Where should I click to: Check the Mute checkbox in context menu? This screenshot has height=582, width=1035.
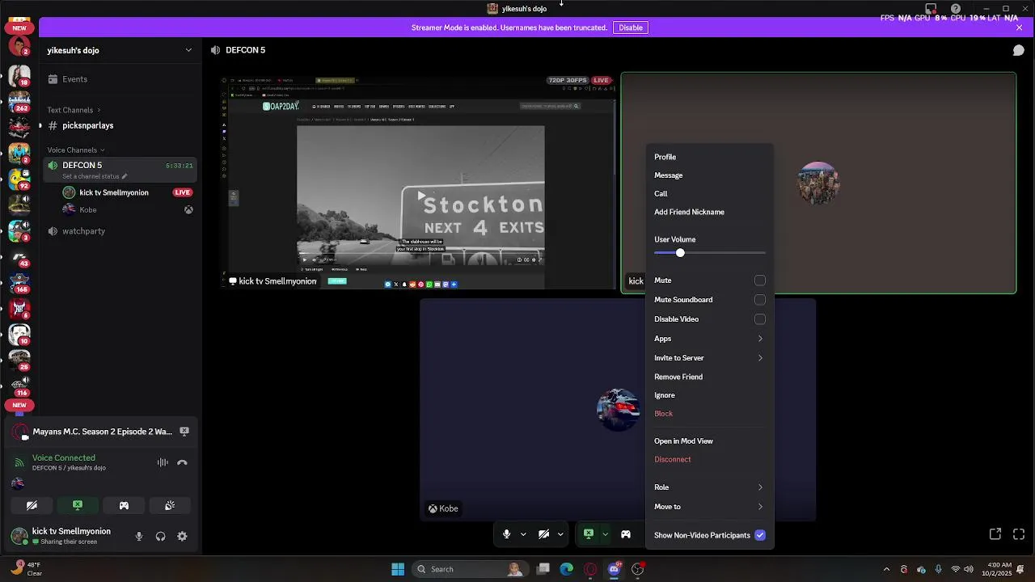click(x=760, y=280)
